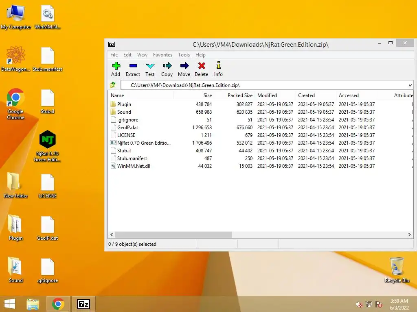Open the File menu
Screen dimensions: 417x312
click(114, 55)
